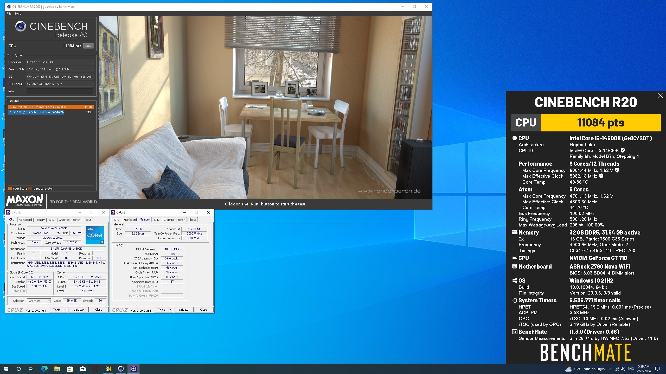Click title bar icon of CPU-Z processor window

tap(8, 212)
